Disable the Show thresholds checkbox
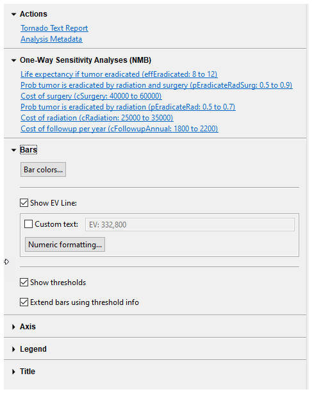The image size is (312, 394). point(24,283)
